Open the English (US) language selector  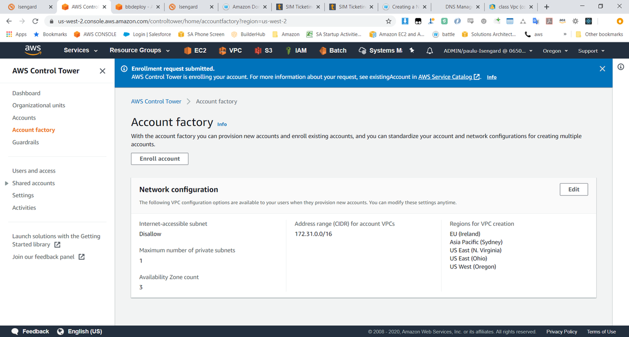79,332
